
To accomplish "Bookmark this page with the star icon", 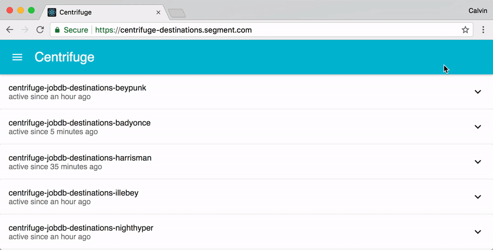I will click(465, 30).
